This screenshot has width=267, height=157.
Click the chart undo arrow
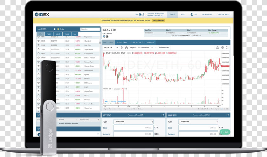pos(152,47)
